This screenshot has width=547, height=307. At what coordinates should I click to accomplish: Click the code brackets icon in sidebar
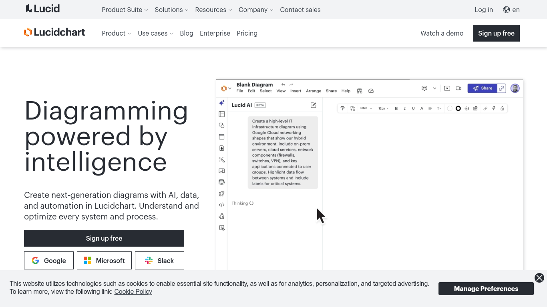click(221, 205)
